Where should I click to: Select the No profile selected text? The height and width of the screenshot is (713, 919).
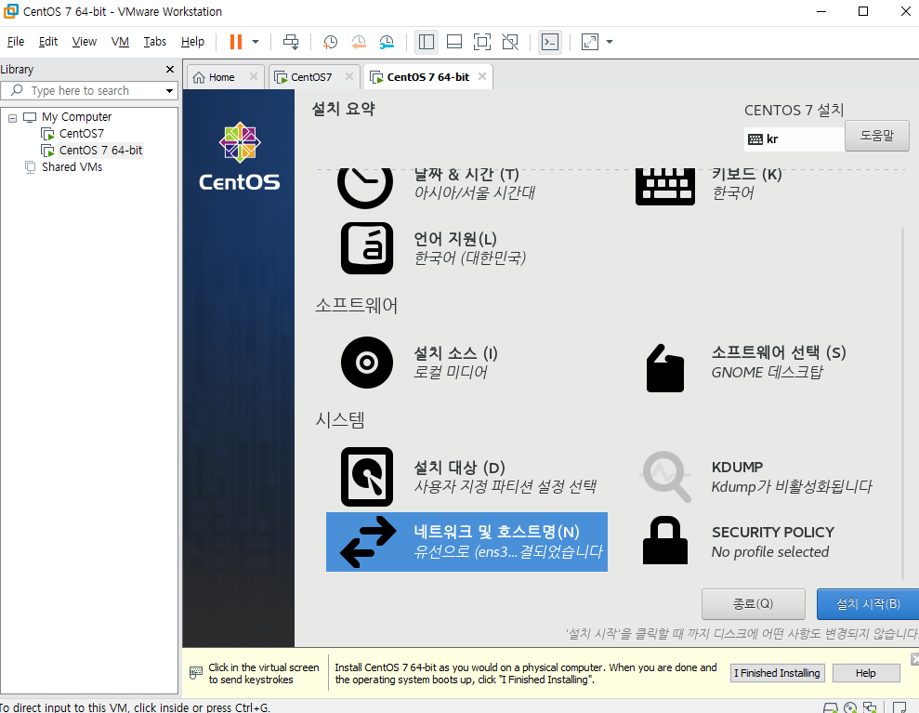point(770,552)
